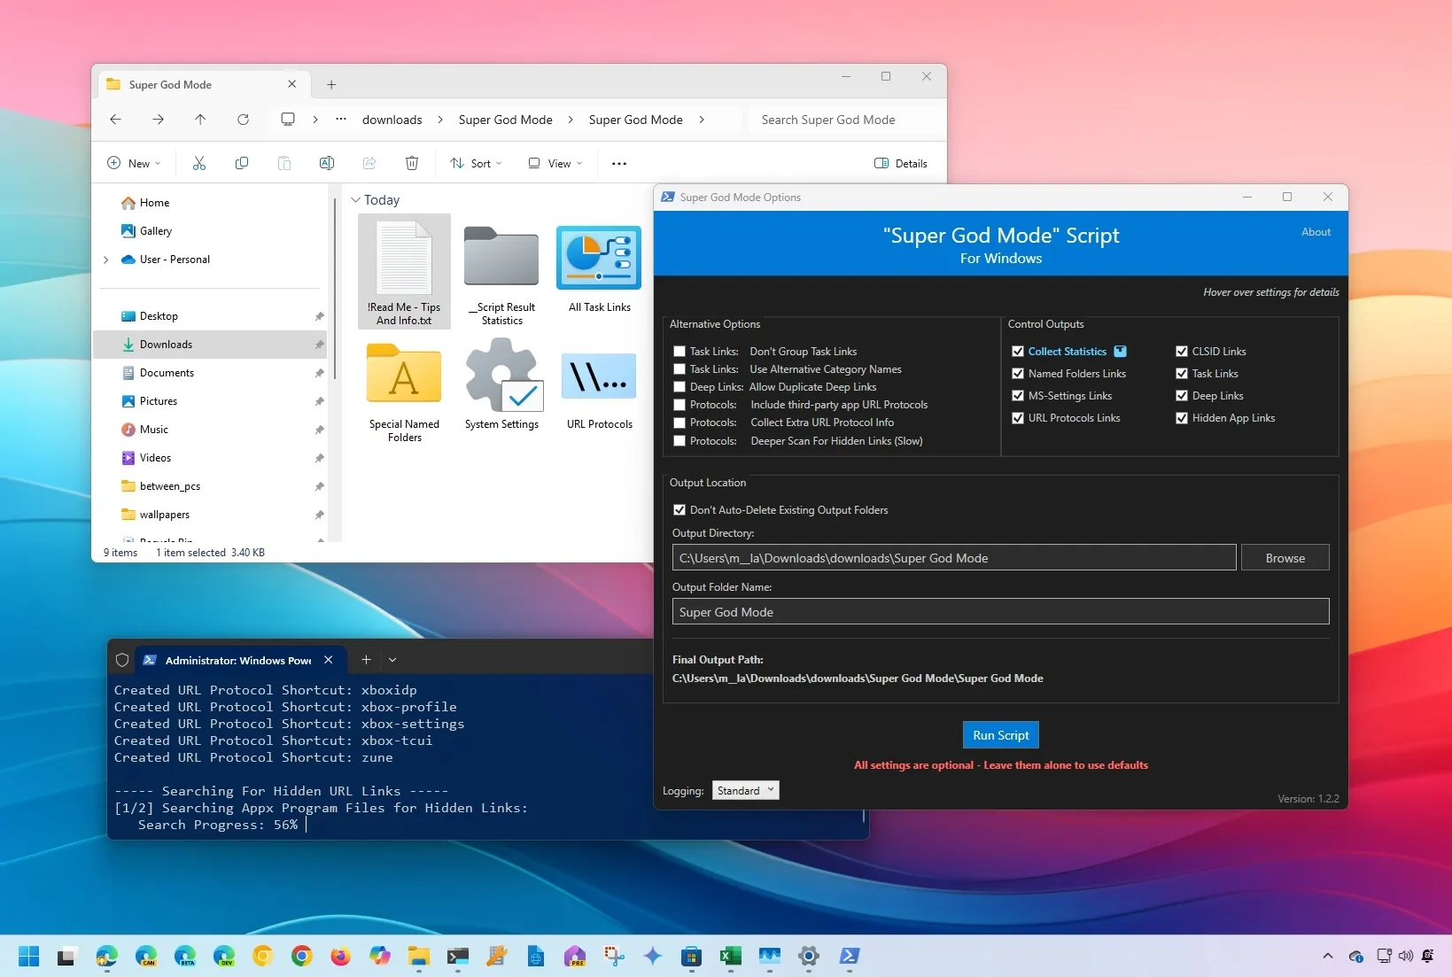Show hidden system tray icons chevron
1452x977 pixels.
point(1328,956)
